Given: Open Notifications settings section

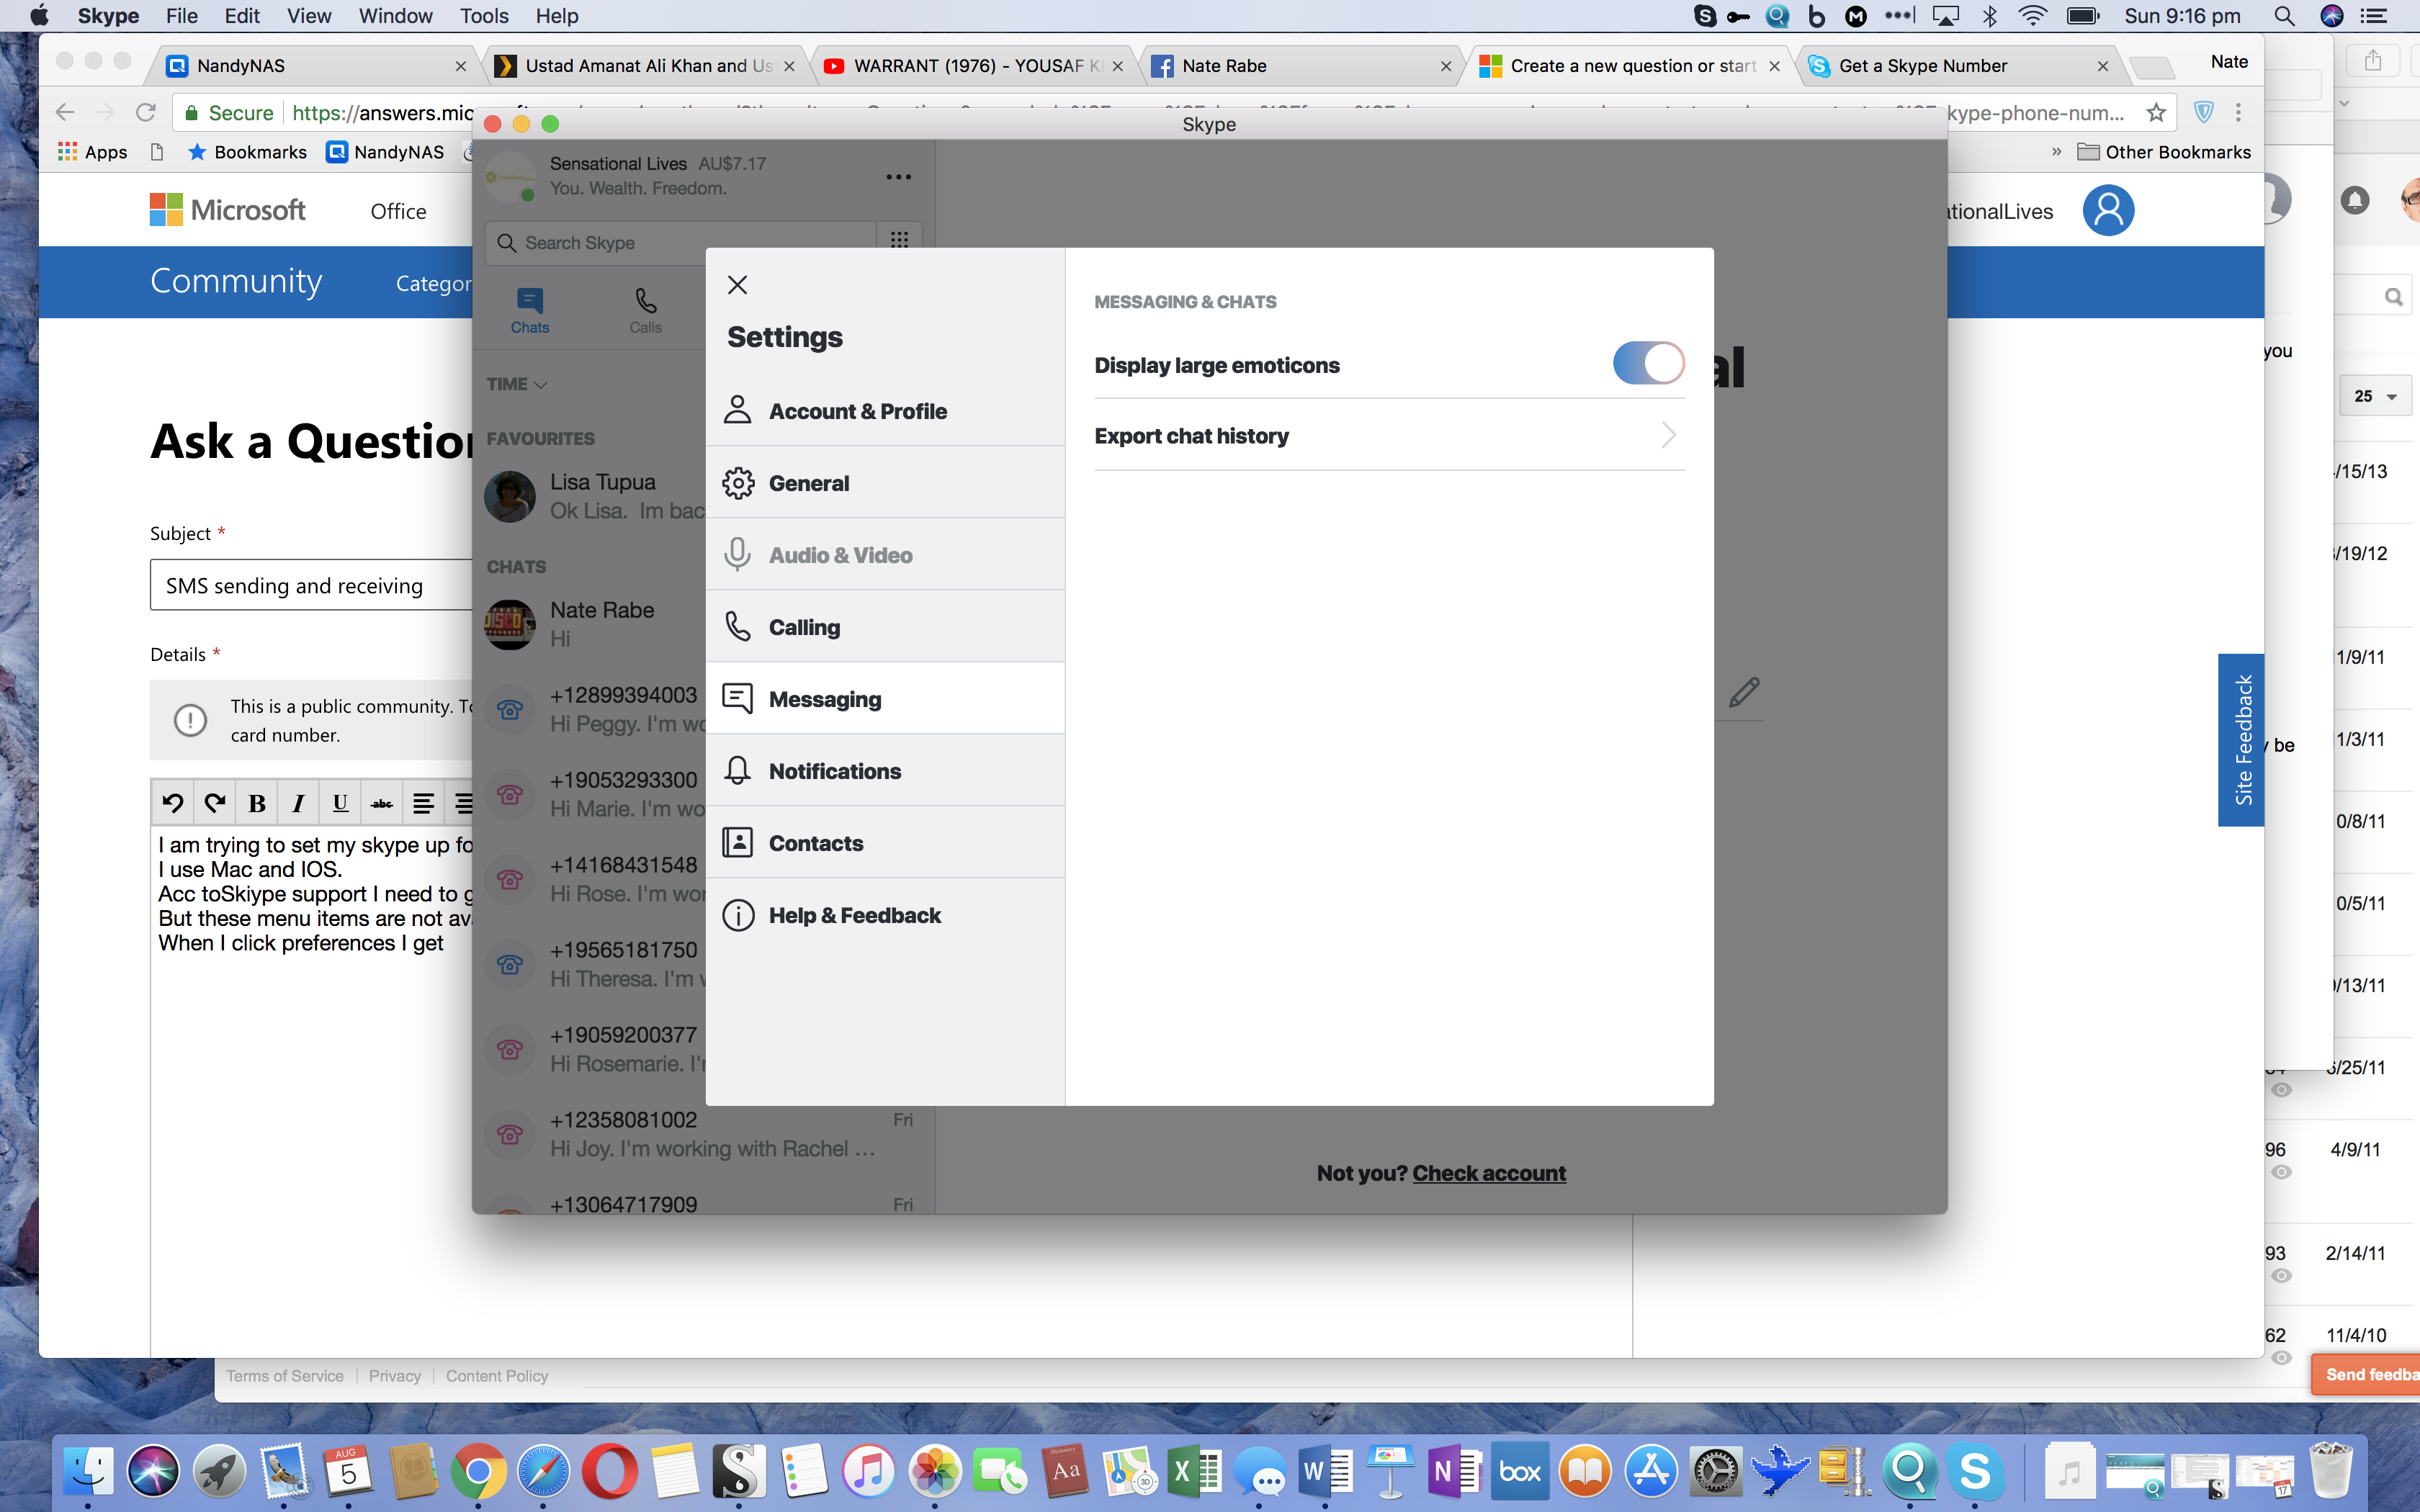Looking at the screenshot, I should (885, 771).
